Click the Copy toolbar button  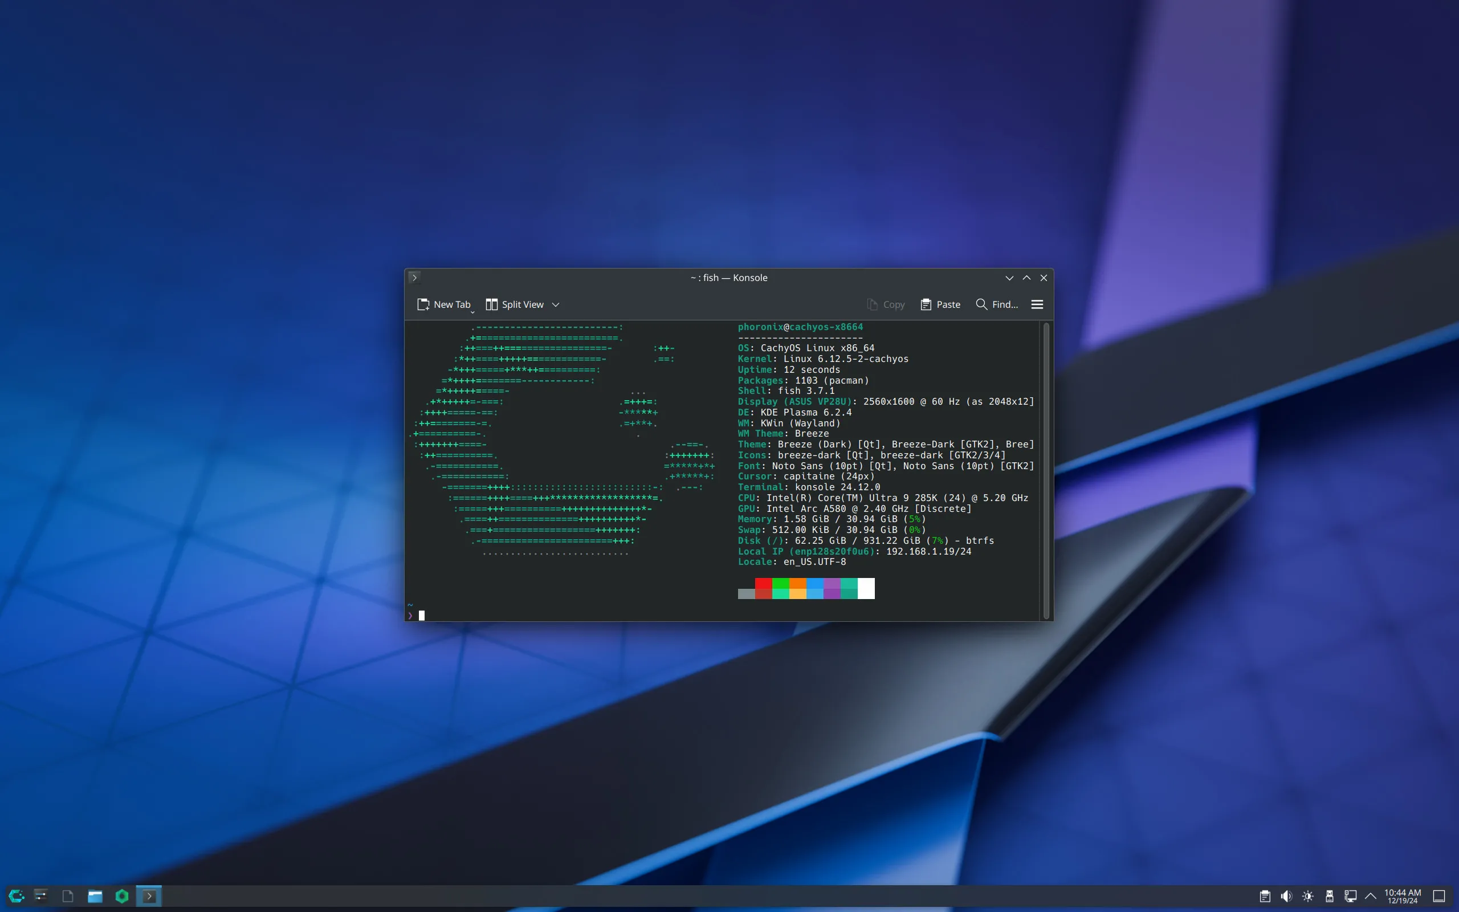pyautogui.click(x=886, y=304)
